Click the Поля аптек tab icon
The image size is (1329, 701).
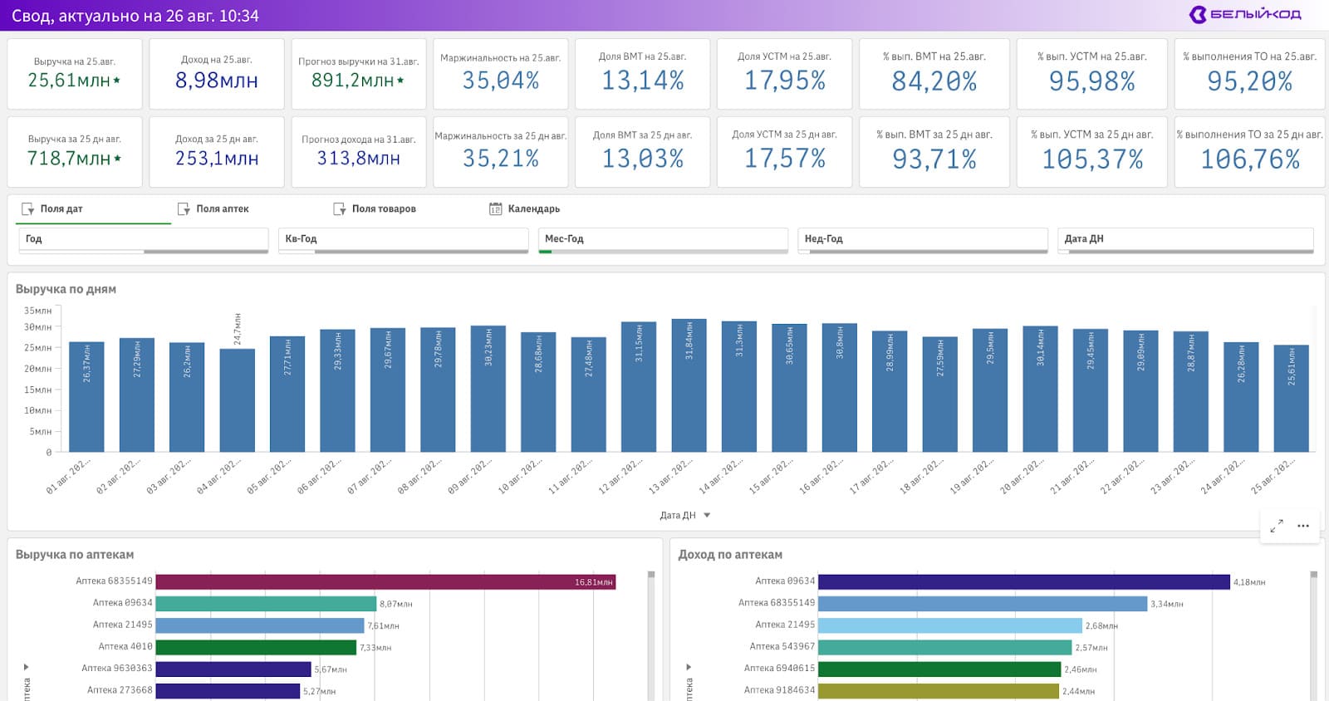pos(184,209)
